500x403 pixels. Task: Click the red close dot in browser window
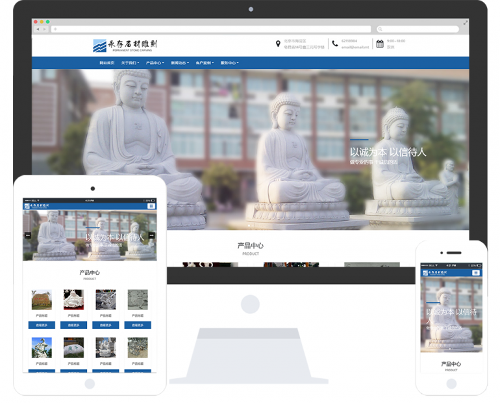coord(36,21)
